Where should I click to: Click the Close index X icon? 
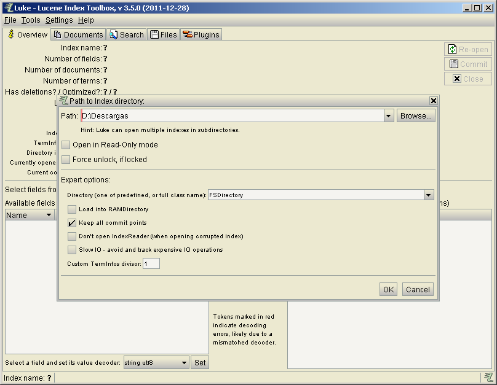point(457,79)
